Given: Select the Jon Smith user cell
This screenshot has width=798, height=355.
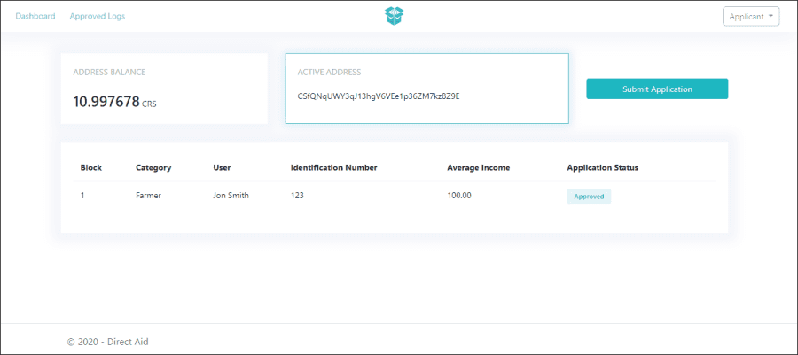Looking at the screenshot, I should point(231,196).
